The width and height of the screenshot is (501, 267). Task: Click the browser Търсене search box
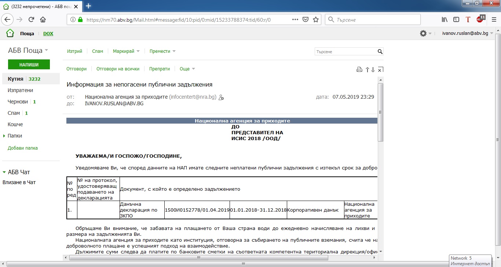coord(373,19)
